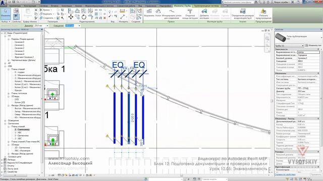Click the Add Insulation tool
This screenshot has width=323, height=181.
204,14
